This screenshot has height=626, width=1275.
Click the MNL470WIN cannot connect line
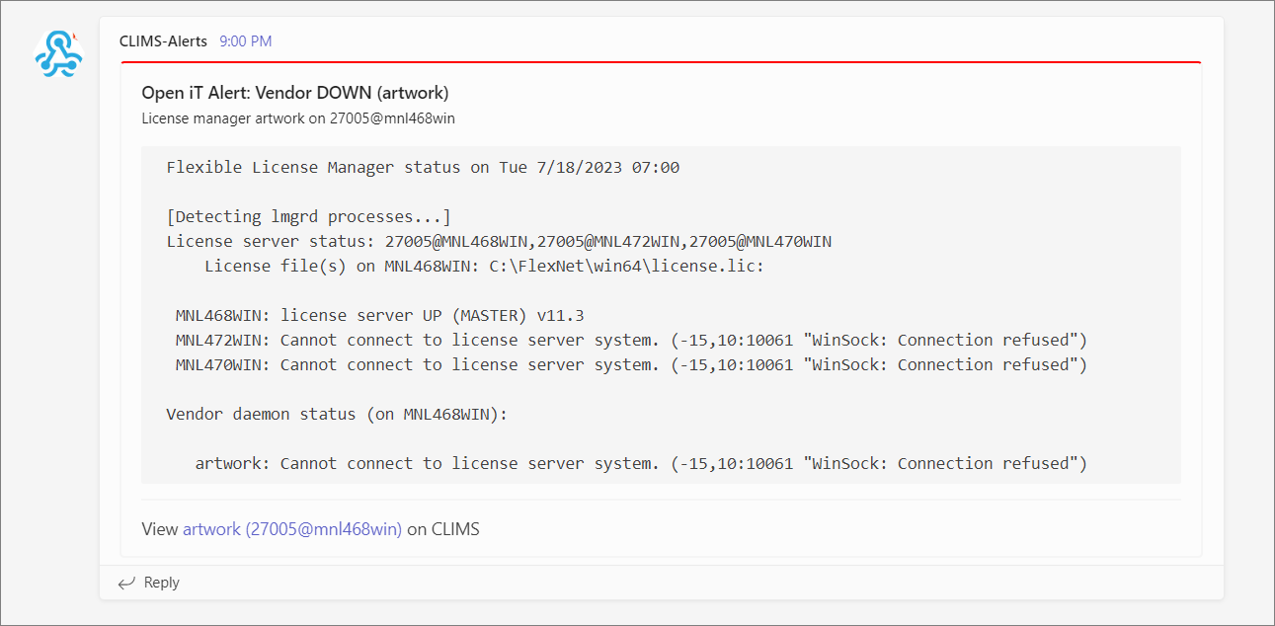click(631, 364)
